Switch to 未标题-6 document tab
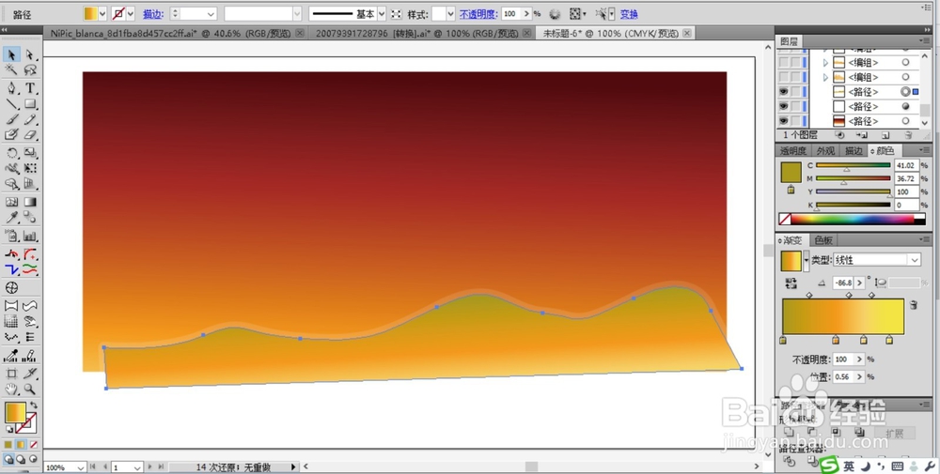Viewport: 940px width, 474px height. point(611,34)
